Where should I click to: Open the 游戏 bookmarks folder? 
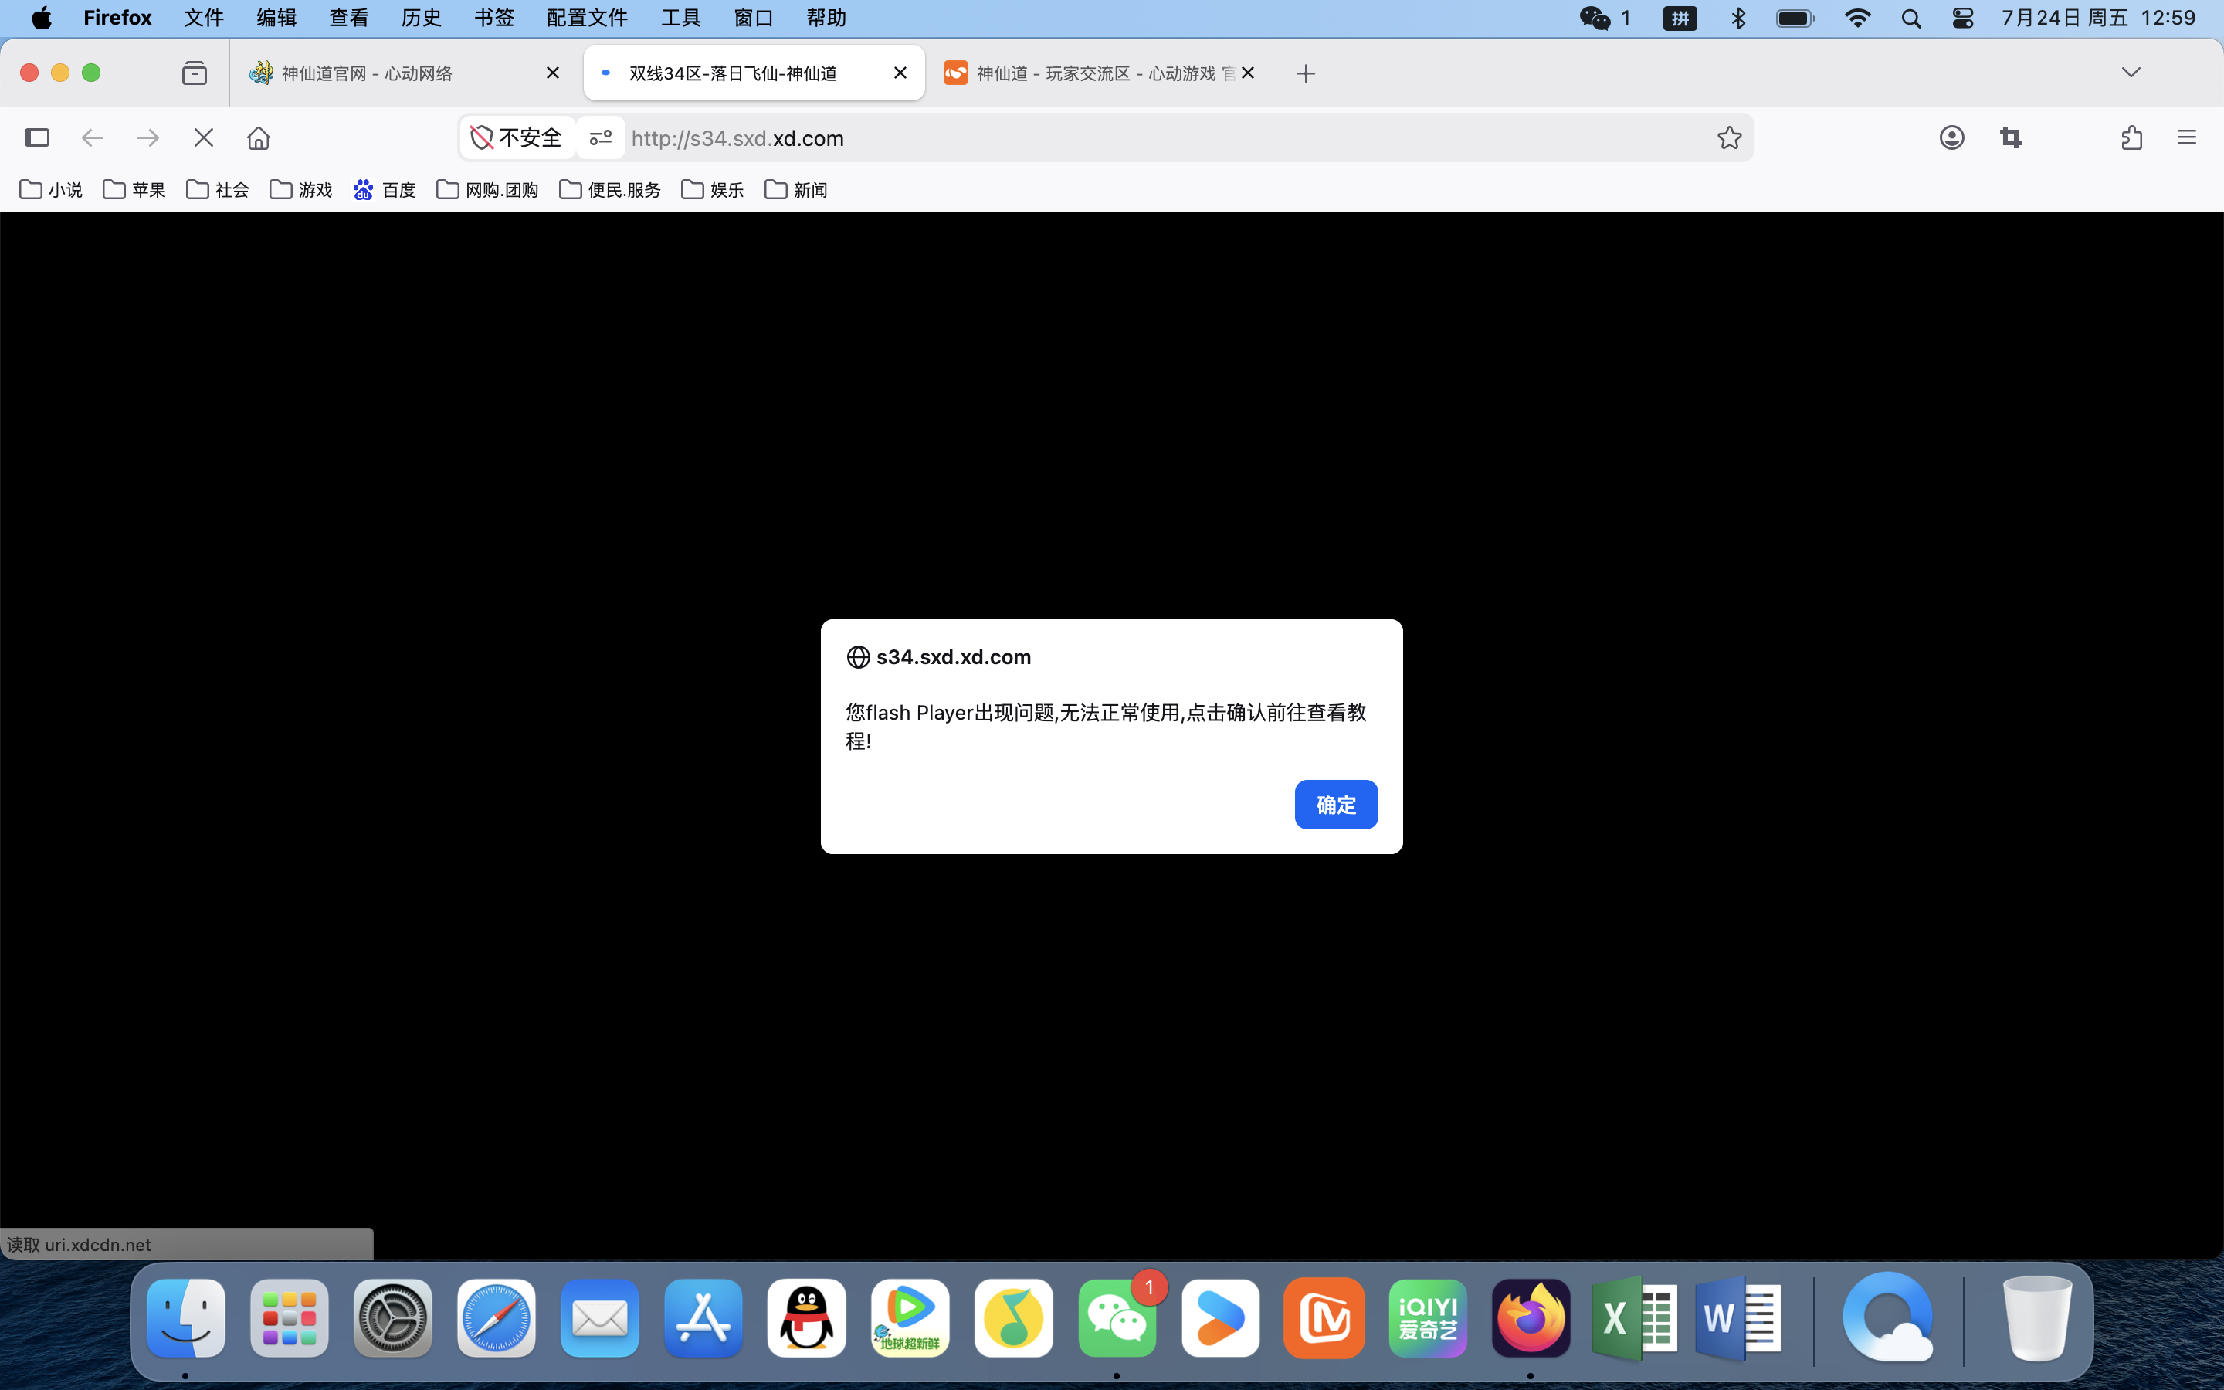coord(301,189)
